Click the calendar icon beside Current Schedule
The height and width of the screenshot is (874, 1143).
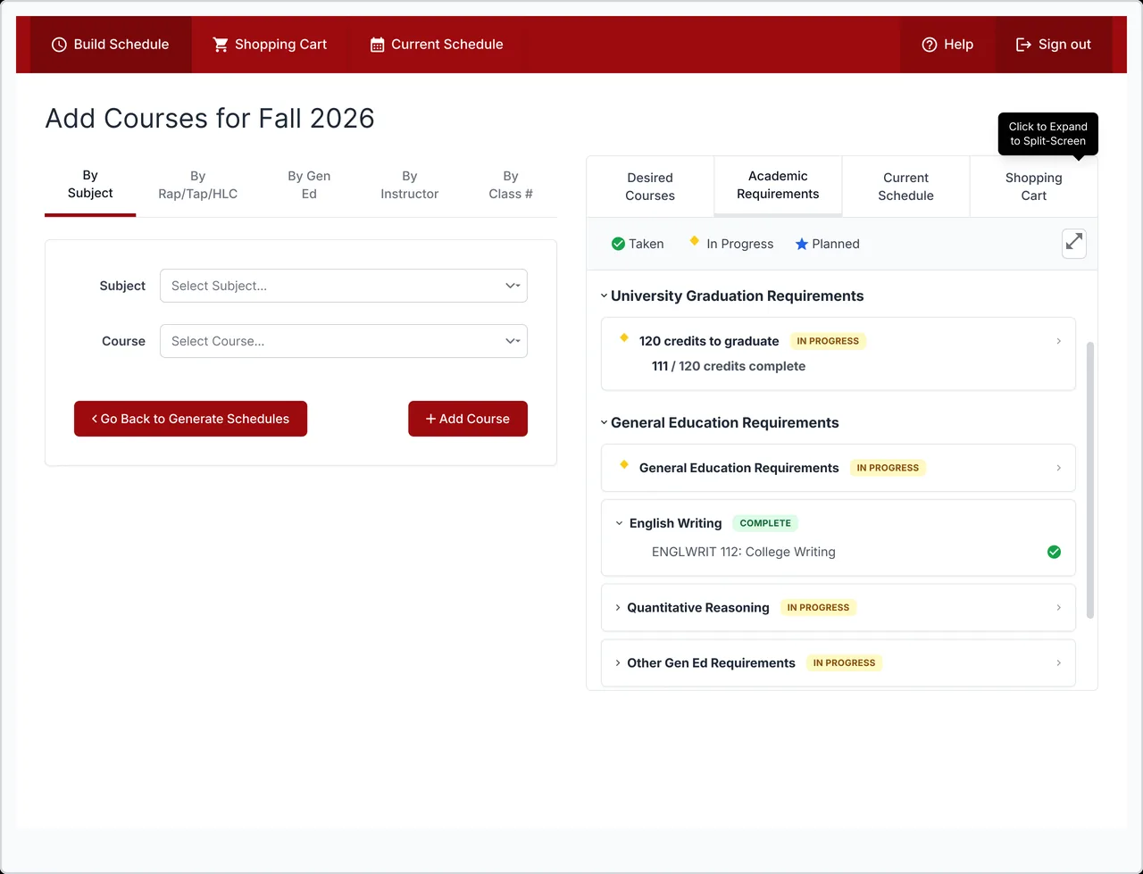pyautogui.click(x=378, y=45)
